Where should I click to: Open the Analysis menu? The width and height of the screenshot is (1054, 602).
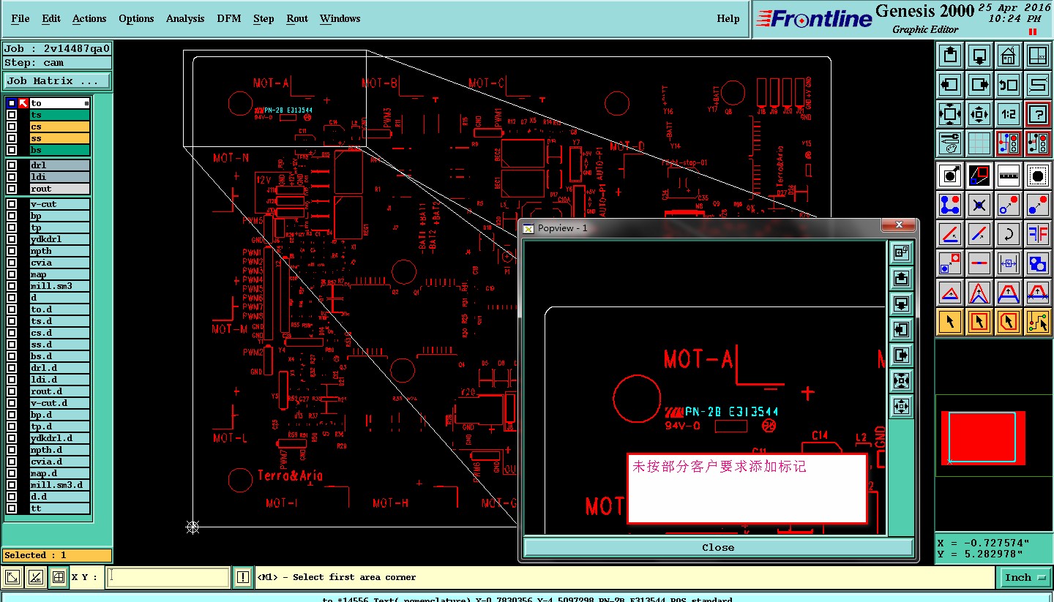point(185,18)
